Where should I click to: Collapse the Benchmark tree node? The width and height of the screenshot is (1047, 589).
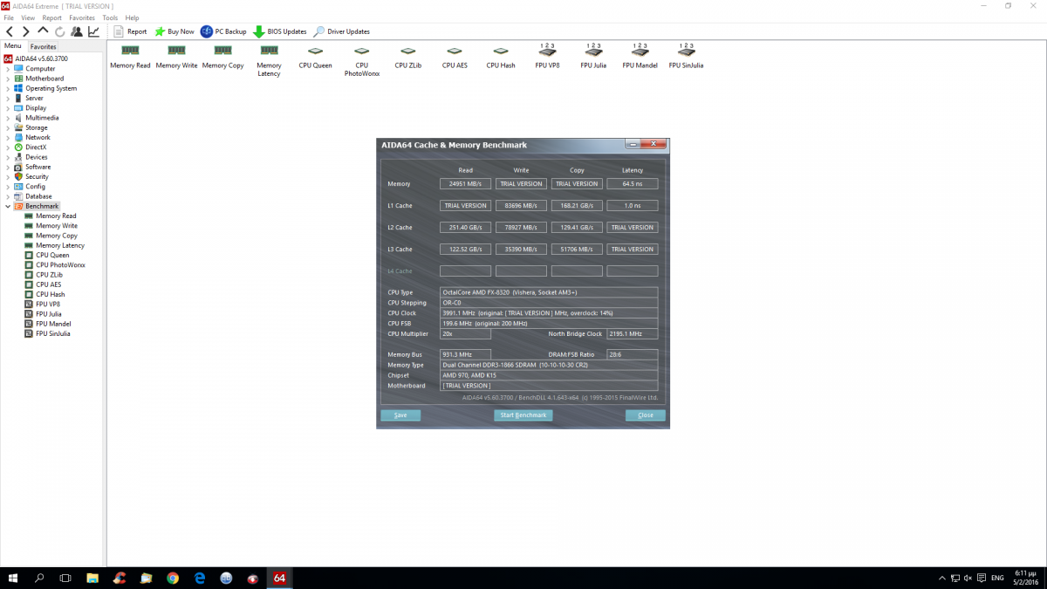[x=8, y=206]
